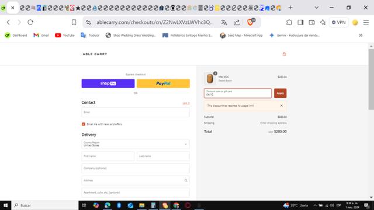Viewport: 374px width, 210px height.
Task: Open File Explorer from the taskbar
Action: (142, 205)
